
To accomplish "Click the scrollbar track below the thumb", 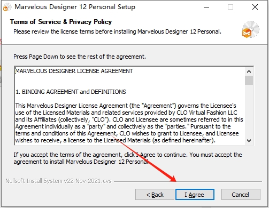I will click(x=249, y=110).
